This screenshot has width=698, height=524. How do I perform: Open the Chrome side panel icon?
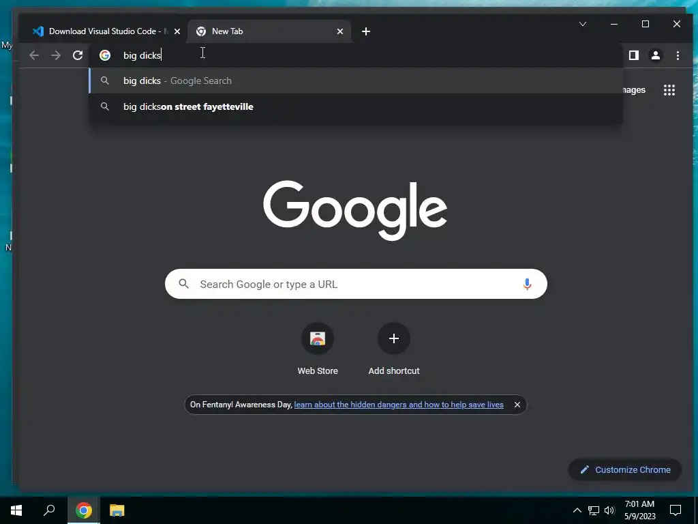tap(634, 55)
